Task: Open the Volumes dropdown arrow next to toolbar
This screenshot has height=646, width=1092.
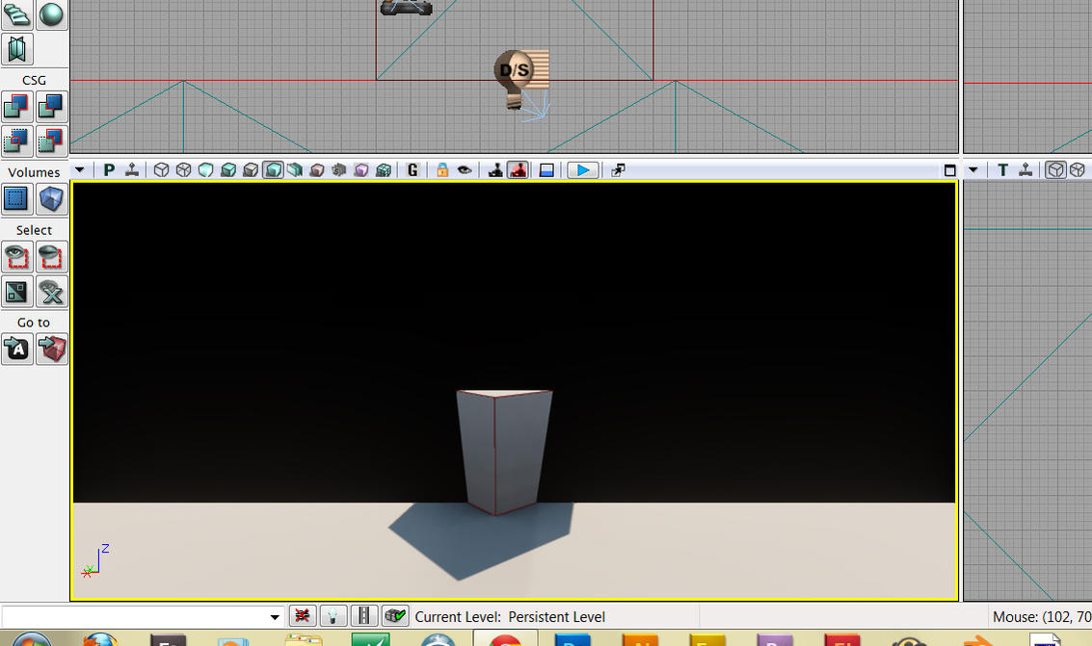Action: pos(80,169)
